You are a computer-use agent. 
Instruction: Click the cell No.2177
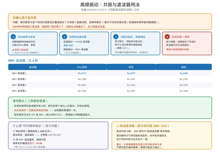click(x=131, y=73)
